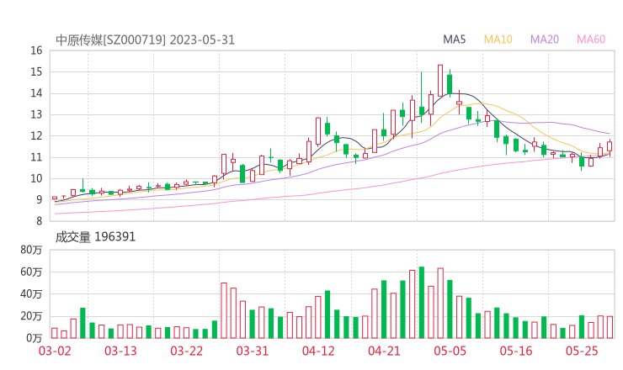The width and height of the screenshot is (623, 370).
Task: Click the 03-22 date axis label
Action: pyautogui.click(x=187, y=351)
